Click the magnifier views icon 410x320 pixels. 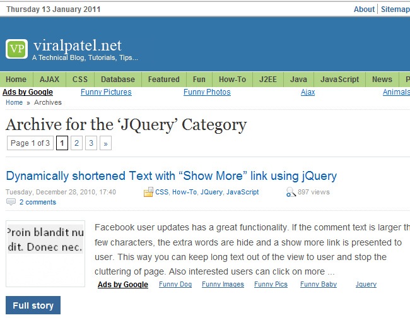click(x=291, y=192)
